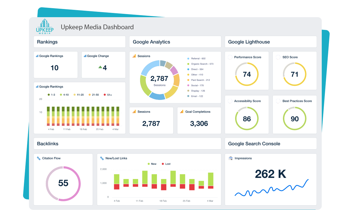Click the Google Rankings value 10
Screen dimensions: 351x210
(x=55, y=68)
